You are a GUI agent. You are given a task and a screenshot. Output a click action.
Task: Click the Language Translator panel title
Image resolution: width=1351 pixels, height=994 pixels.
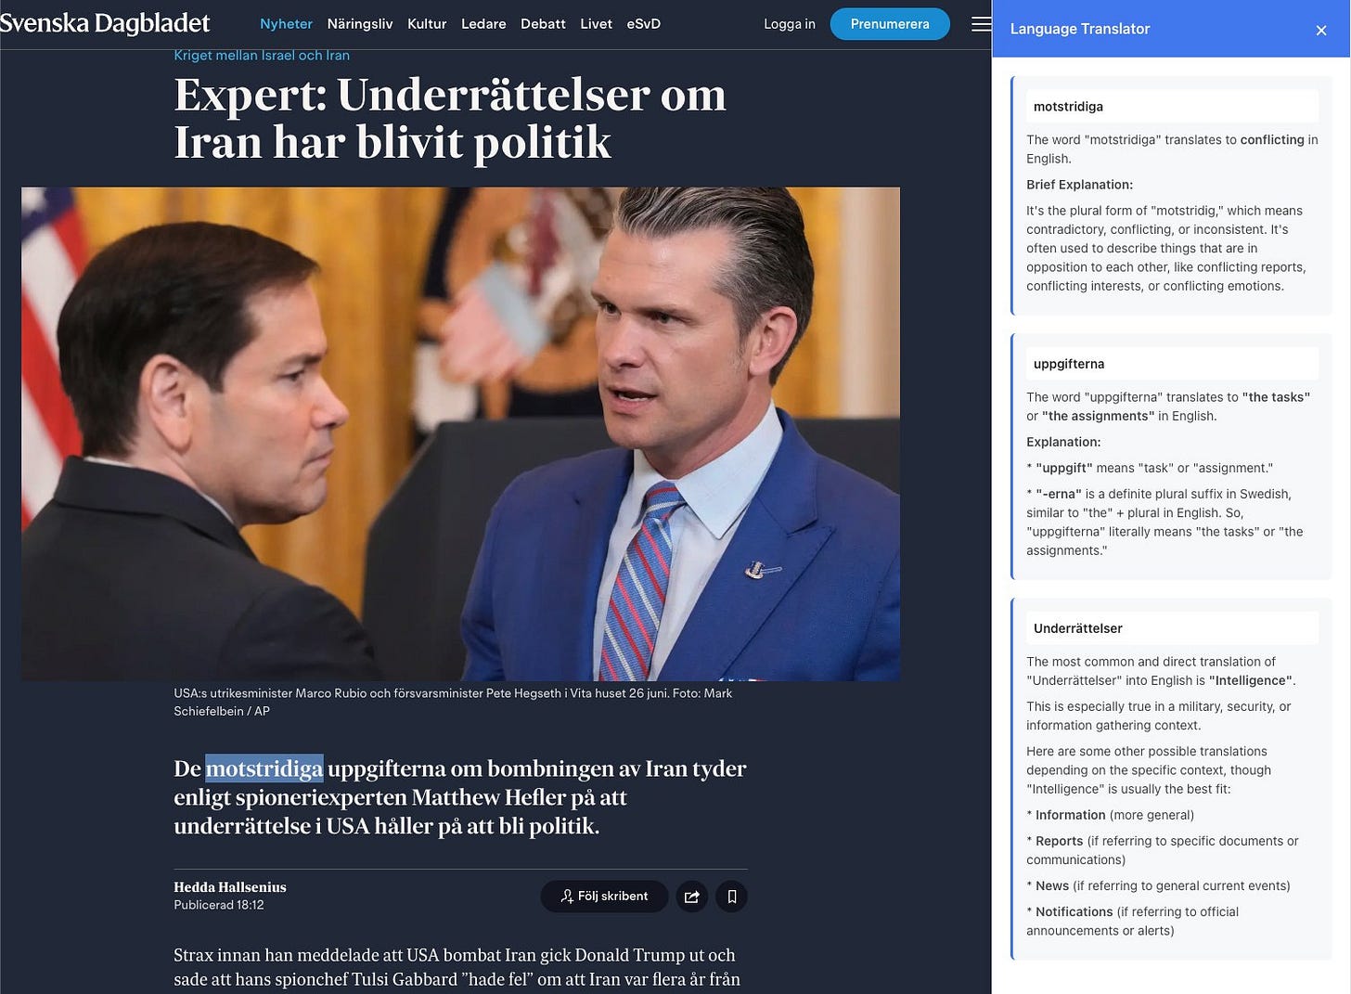[1080, 29]
